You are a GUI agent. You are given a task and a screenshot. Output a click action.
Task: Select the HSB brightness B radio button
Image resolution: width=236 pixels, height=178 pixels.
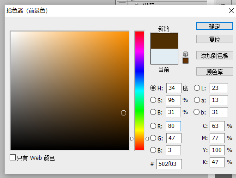click(153, 112)
